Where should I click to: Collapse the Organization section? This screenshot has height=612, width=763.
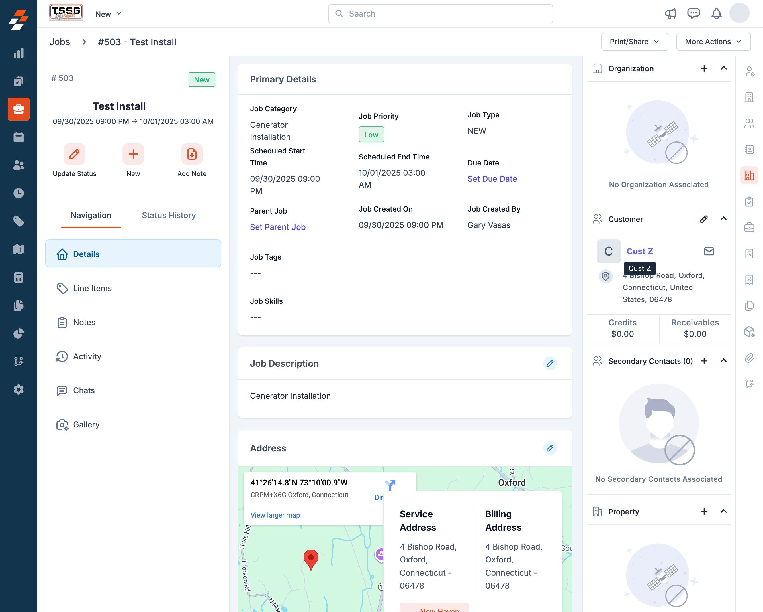724,68
